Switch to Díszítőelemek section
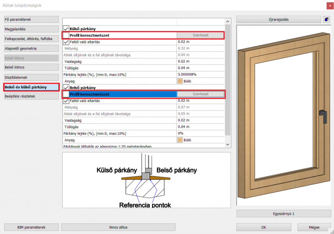This screenshot has width=334, height=234. click(31, 78)
